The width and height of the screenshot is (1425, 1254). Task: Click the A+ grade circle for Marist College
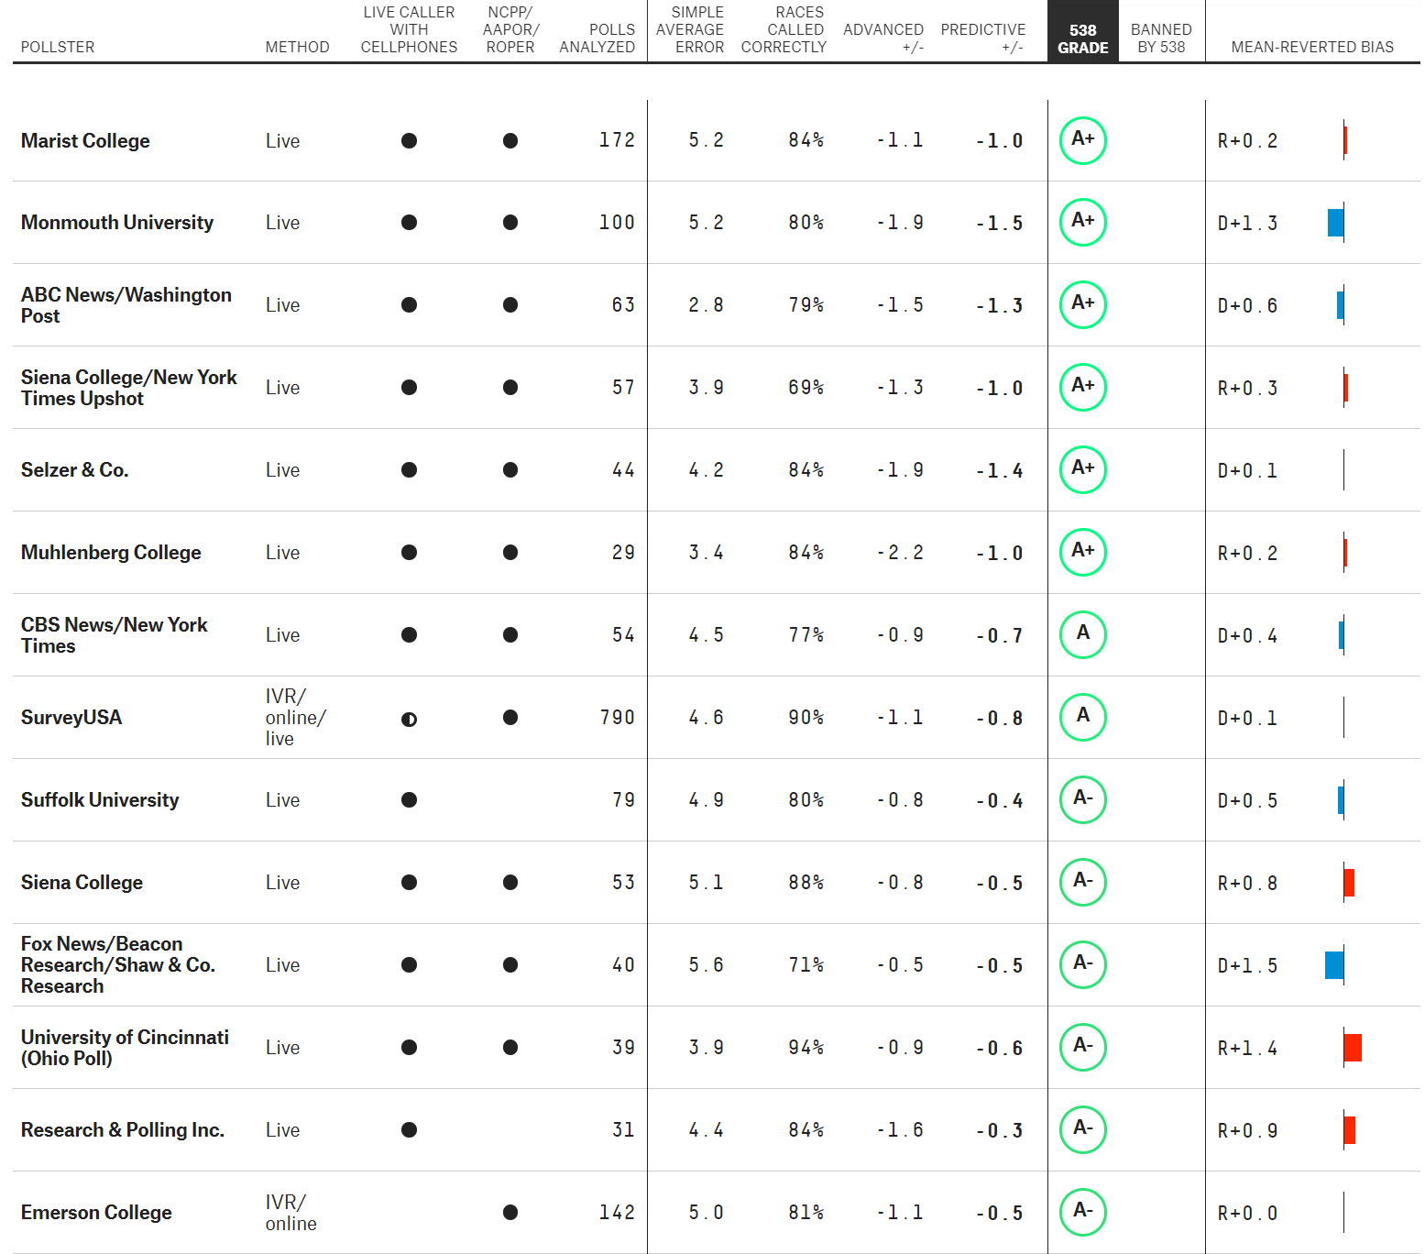point(1082,140)
